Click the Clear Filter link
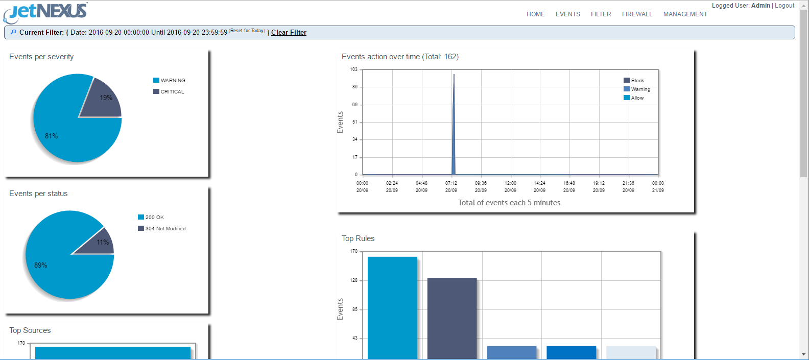The width and height of the screenshot is (809, 360). pyautogui.click(x=289, y=32)
